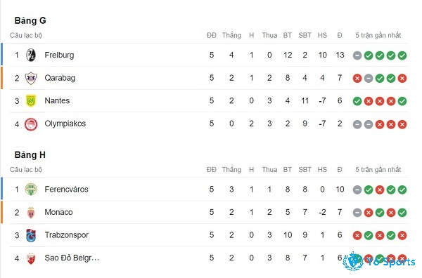Click Qarabag's first red loss icon
This screenshot has width=422, height=278.
point(357,79)
